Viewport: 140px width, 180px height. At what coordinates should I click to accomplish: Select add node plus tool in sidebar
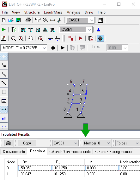pos(4,57)
